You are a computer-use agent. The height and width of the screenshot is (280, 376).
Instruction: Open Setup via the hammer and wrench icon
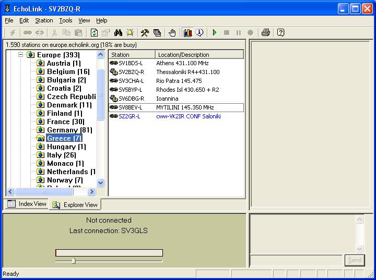pos(145,32)
